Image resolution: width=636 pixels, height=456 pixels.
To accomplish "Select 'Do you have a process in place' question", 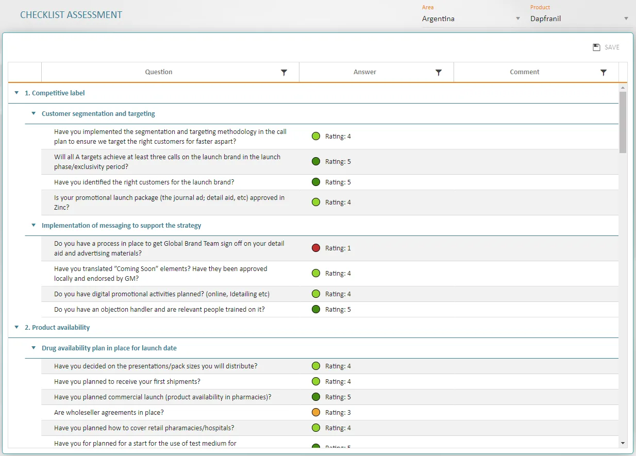I will [169, 248].
